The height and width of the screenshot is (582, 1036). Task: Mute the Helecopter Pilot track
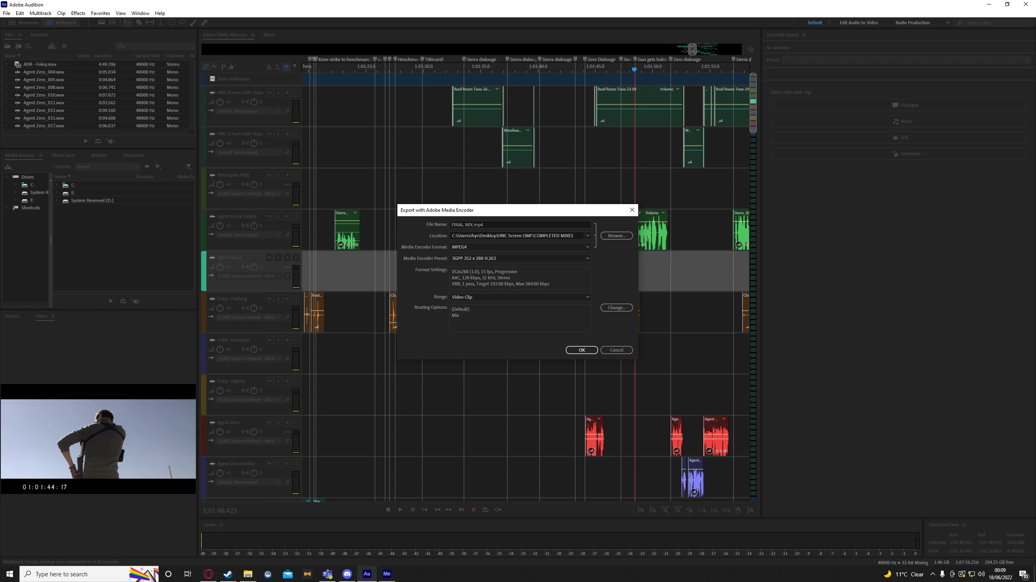click(x=269, y=175)
